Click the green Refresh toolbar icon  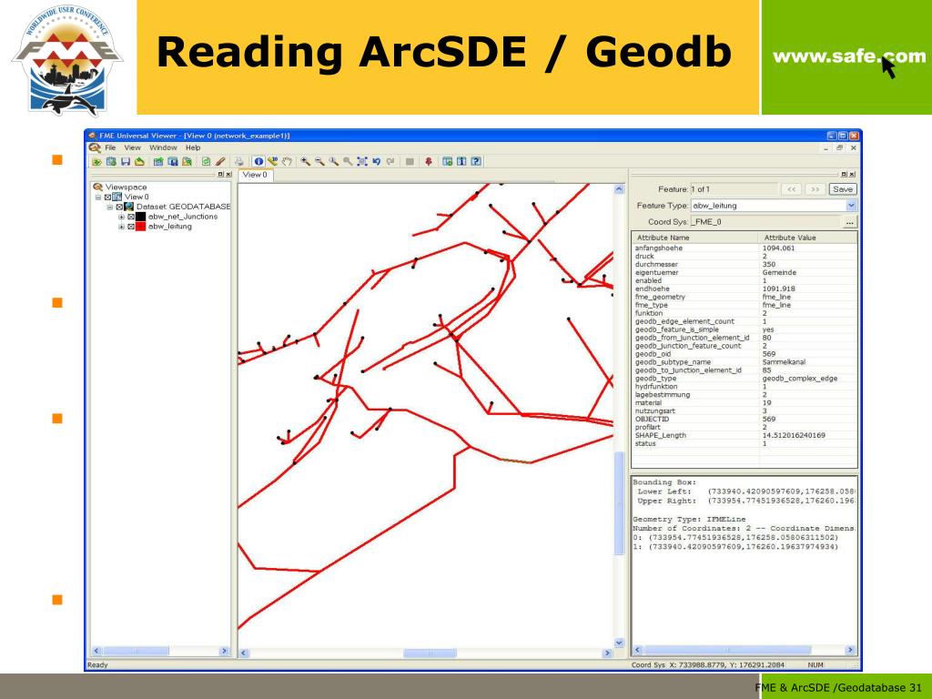coord(206,162)
